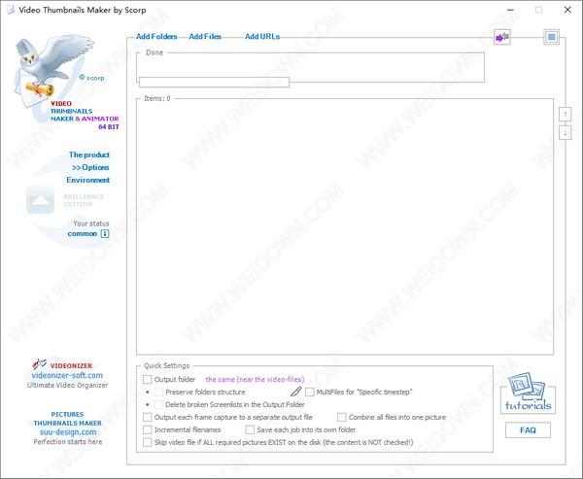Open Add Files
Screen dimensions: 583x479
(x=205, y=37)
